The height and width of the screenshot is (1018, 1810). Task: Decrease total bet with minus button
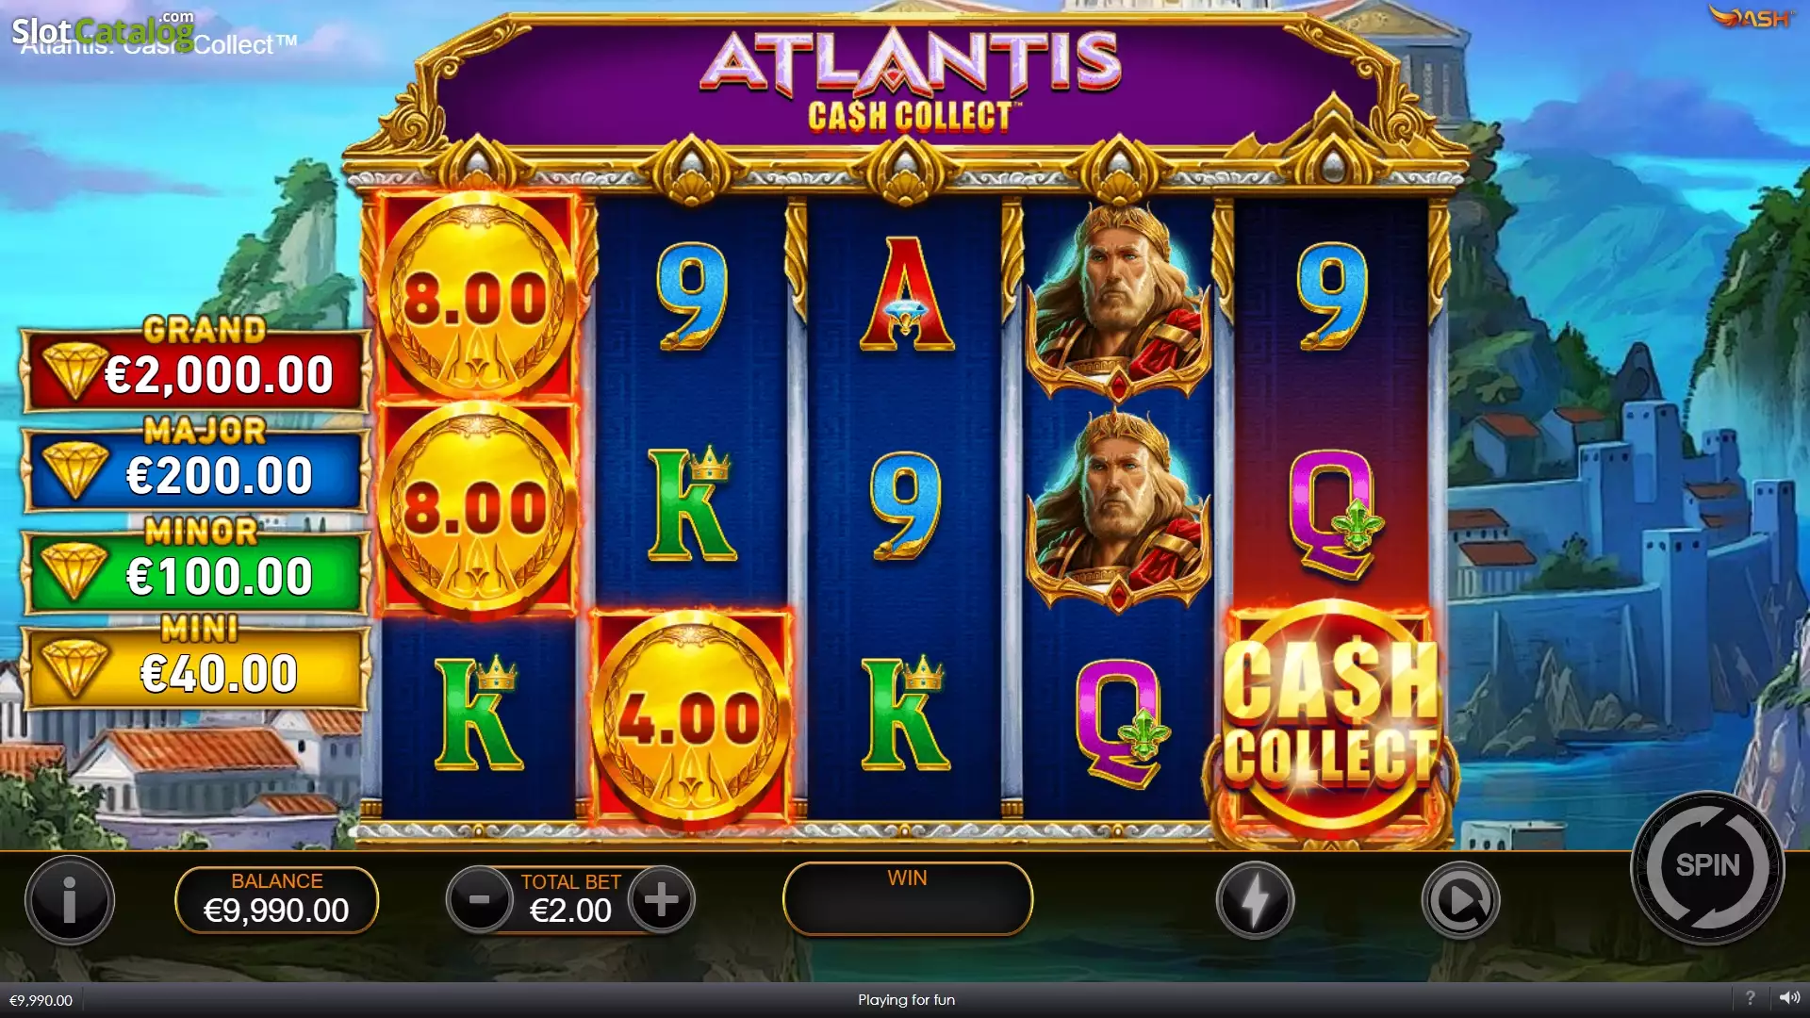(479, 899)
